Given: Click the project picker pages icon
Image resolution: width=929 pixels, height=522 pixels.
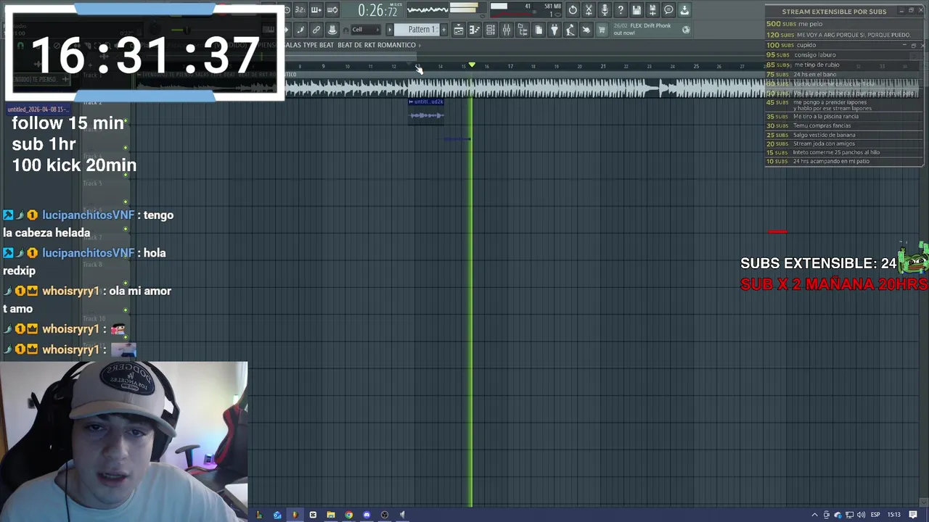Looking at the screenshot, I should (x=539, y=30).
